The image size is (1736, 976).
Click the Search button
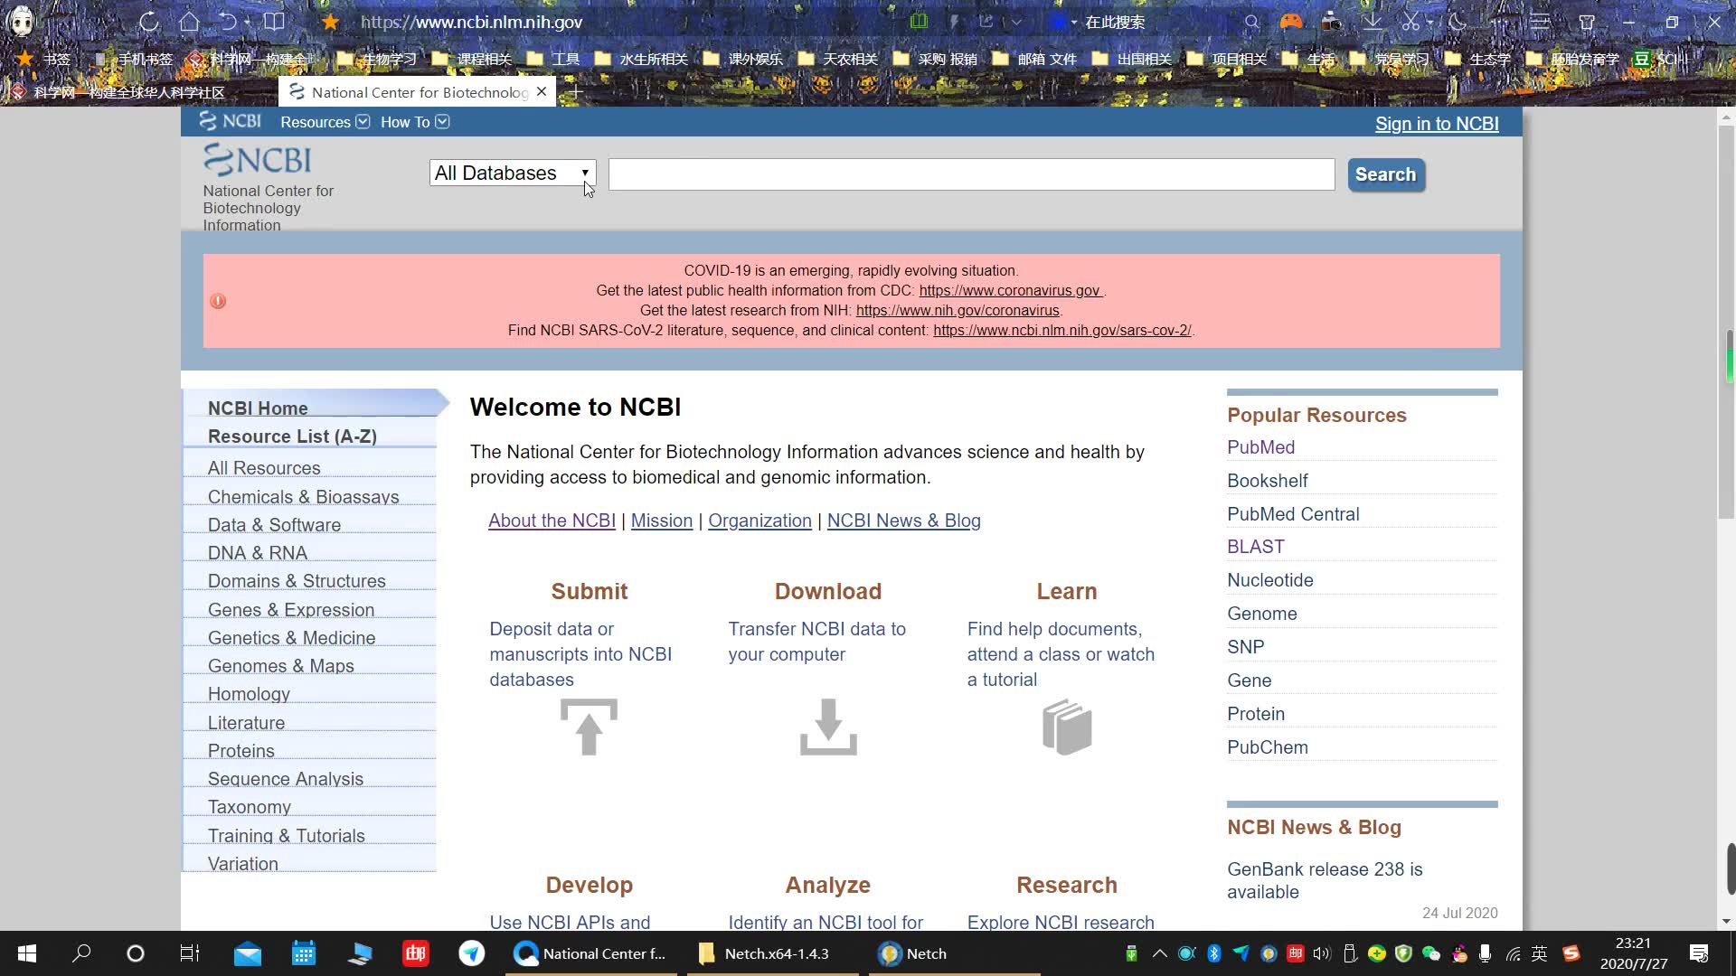tap(1384, 174)
